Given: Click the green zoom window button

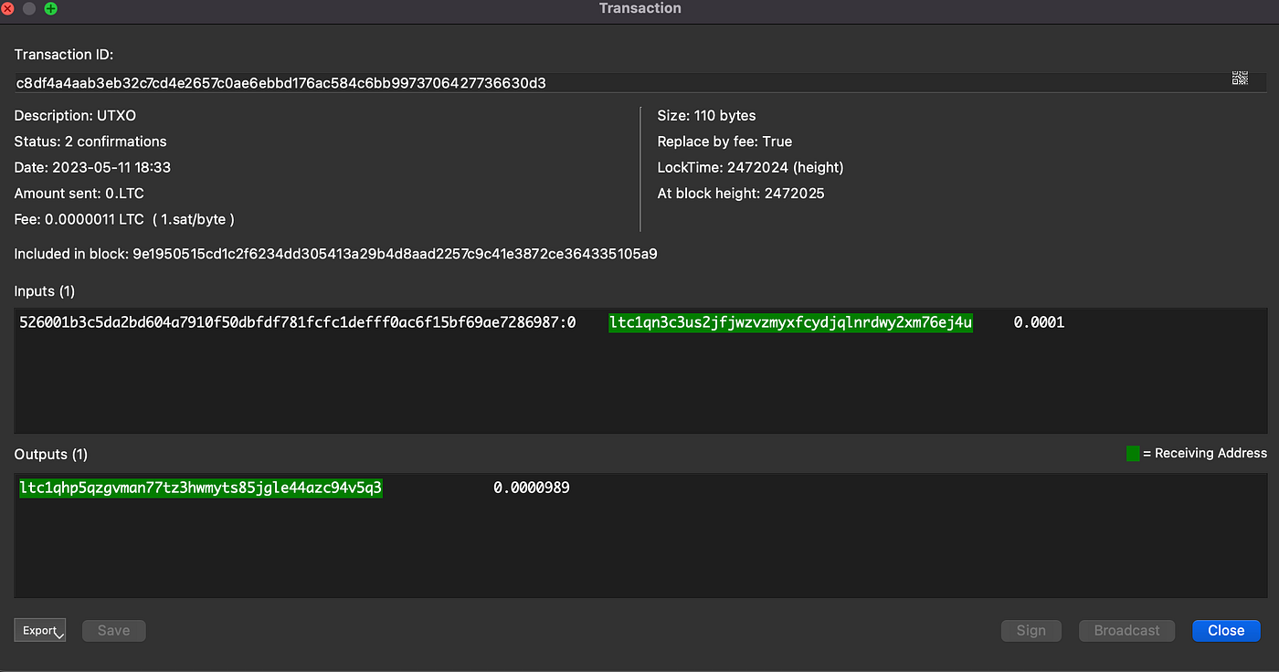Looking at the screenshot, I should click(50, 8).
